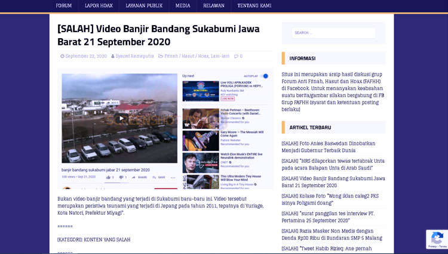Viewport: 448px width, 254px height.
Task: Open the LAPOR HOAX menu item
Action: tap(99, 6)
